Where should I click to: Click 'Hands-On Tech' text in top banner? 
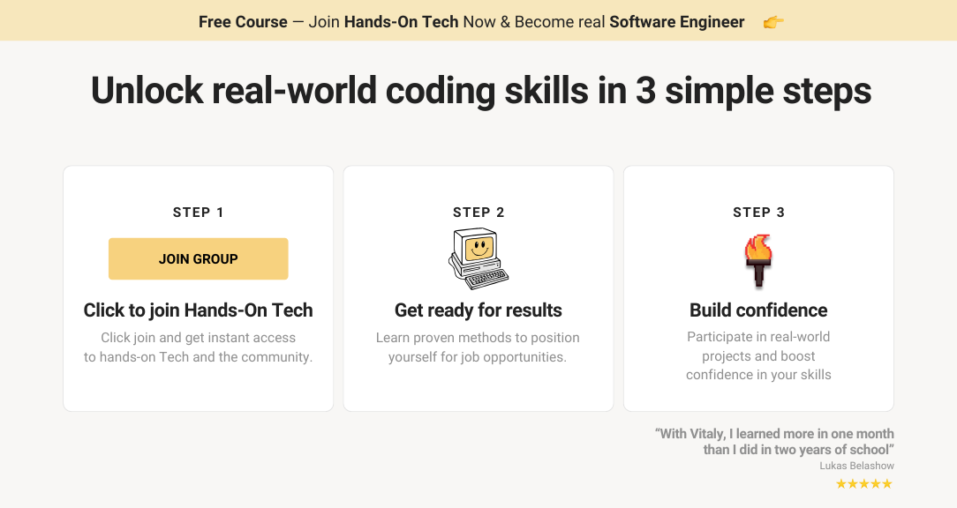tap(401, 22)
